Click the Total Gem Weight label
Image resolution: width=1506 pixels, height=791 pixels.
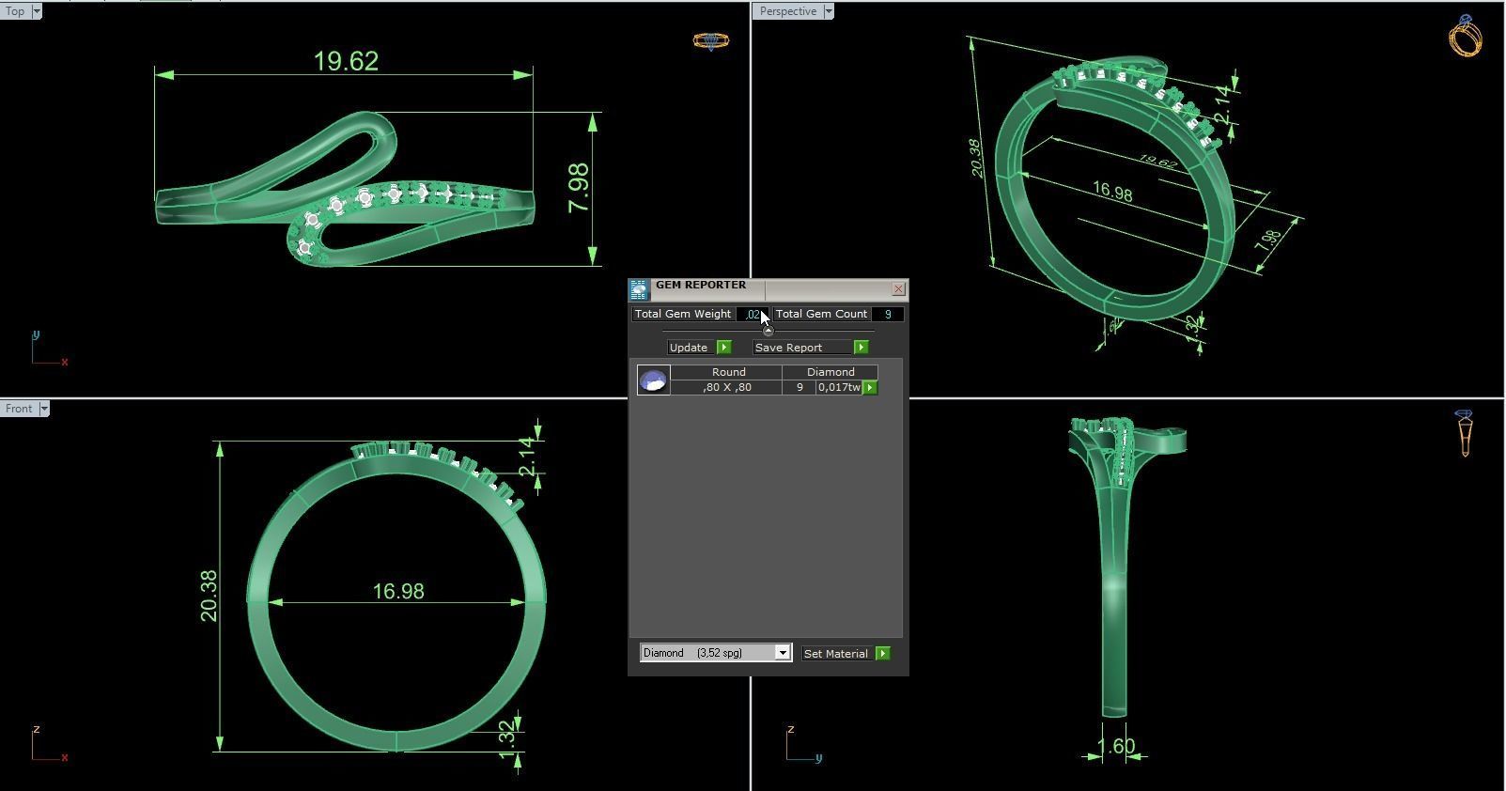(683, 314)
